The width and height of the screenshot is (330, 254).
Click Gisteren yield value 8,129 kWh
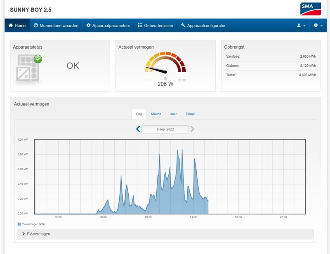click(308, 66)
